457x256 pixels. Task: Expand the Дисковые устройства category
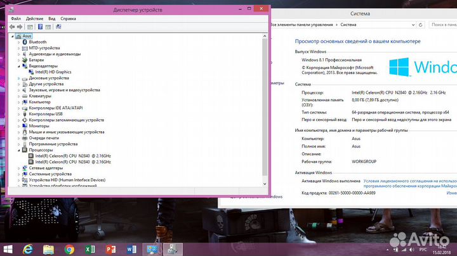19,78
